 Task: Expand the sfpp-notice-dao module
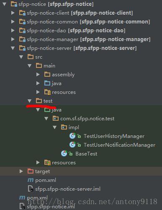(13, 31)
